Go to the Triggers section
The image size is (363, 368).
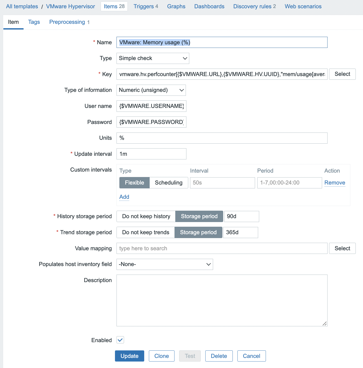click(x=146, y=6)
